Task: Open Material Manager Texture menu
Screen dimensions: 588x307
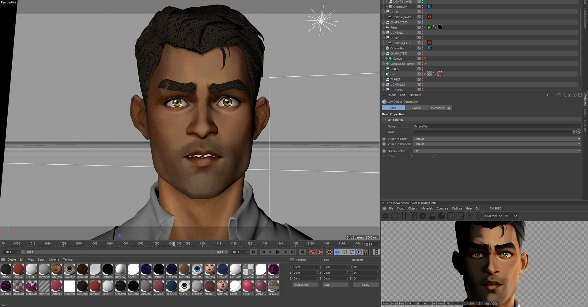Action: (x=68, y=259)
